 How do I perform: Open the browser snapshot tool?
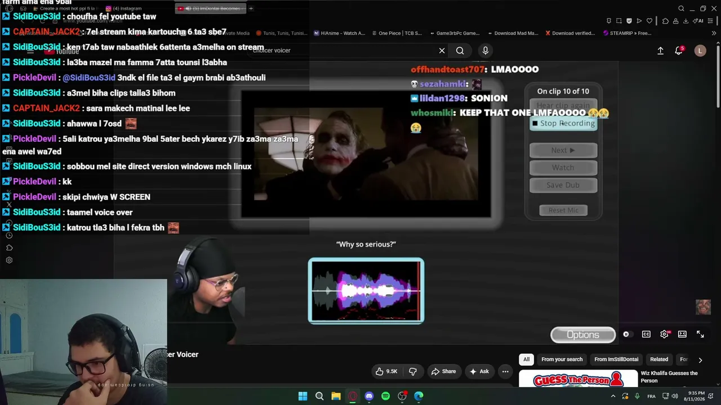[619, 21]
